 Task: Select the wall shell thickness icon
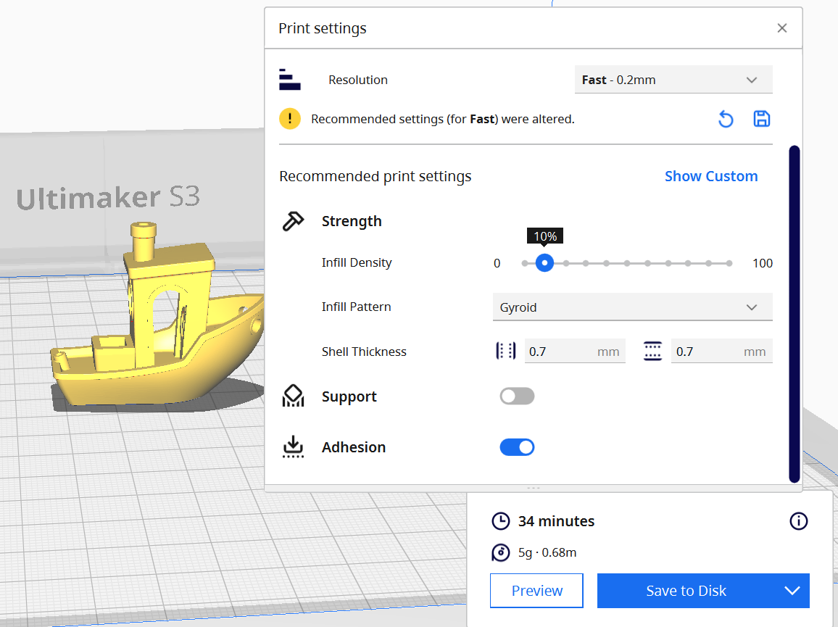pos(505,351)
